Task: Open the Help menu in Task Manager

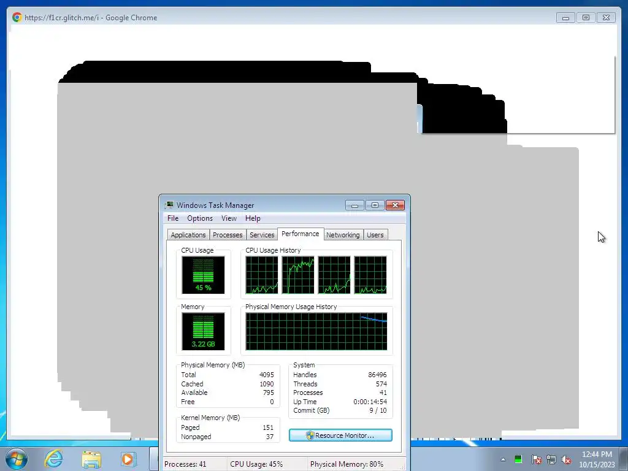Action: pos(253,218)
